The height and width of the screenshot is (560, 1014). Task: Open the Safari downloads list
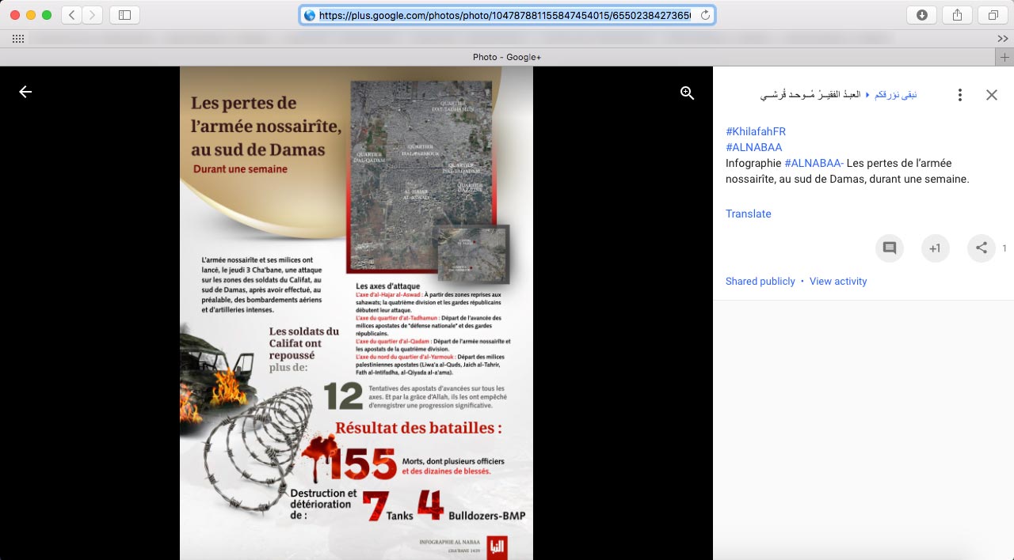point(921,15)
